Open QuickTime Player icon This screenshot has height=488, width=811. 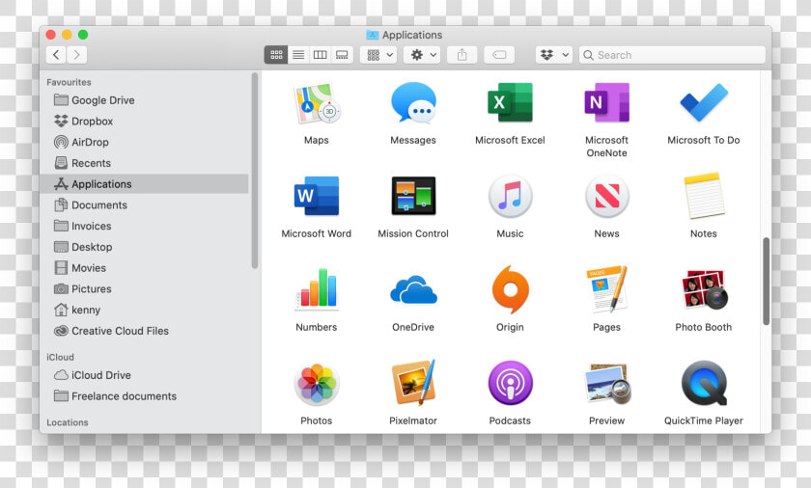[704, 383]
